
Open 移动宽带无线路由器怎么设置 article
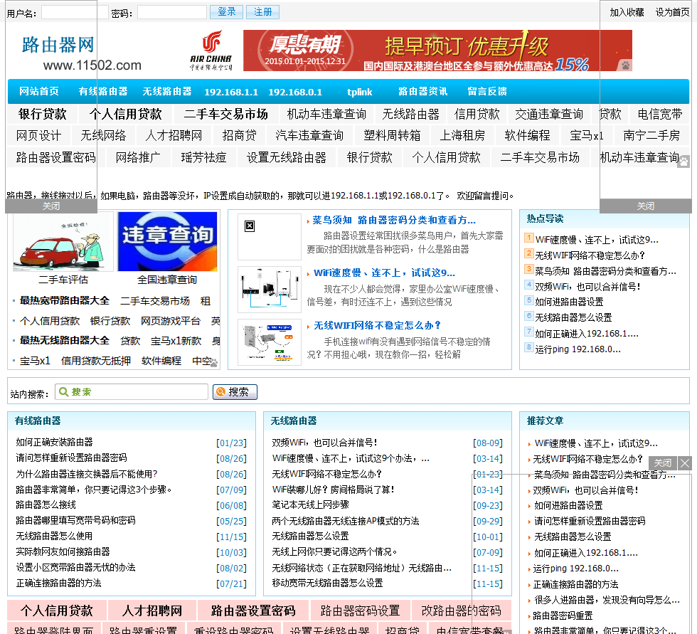(x=327, y=583)
